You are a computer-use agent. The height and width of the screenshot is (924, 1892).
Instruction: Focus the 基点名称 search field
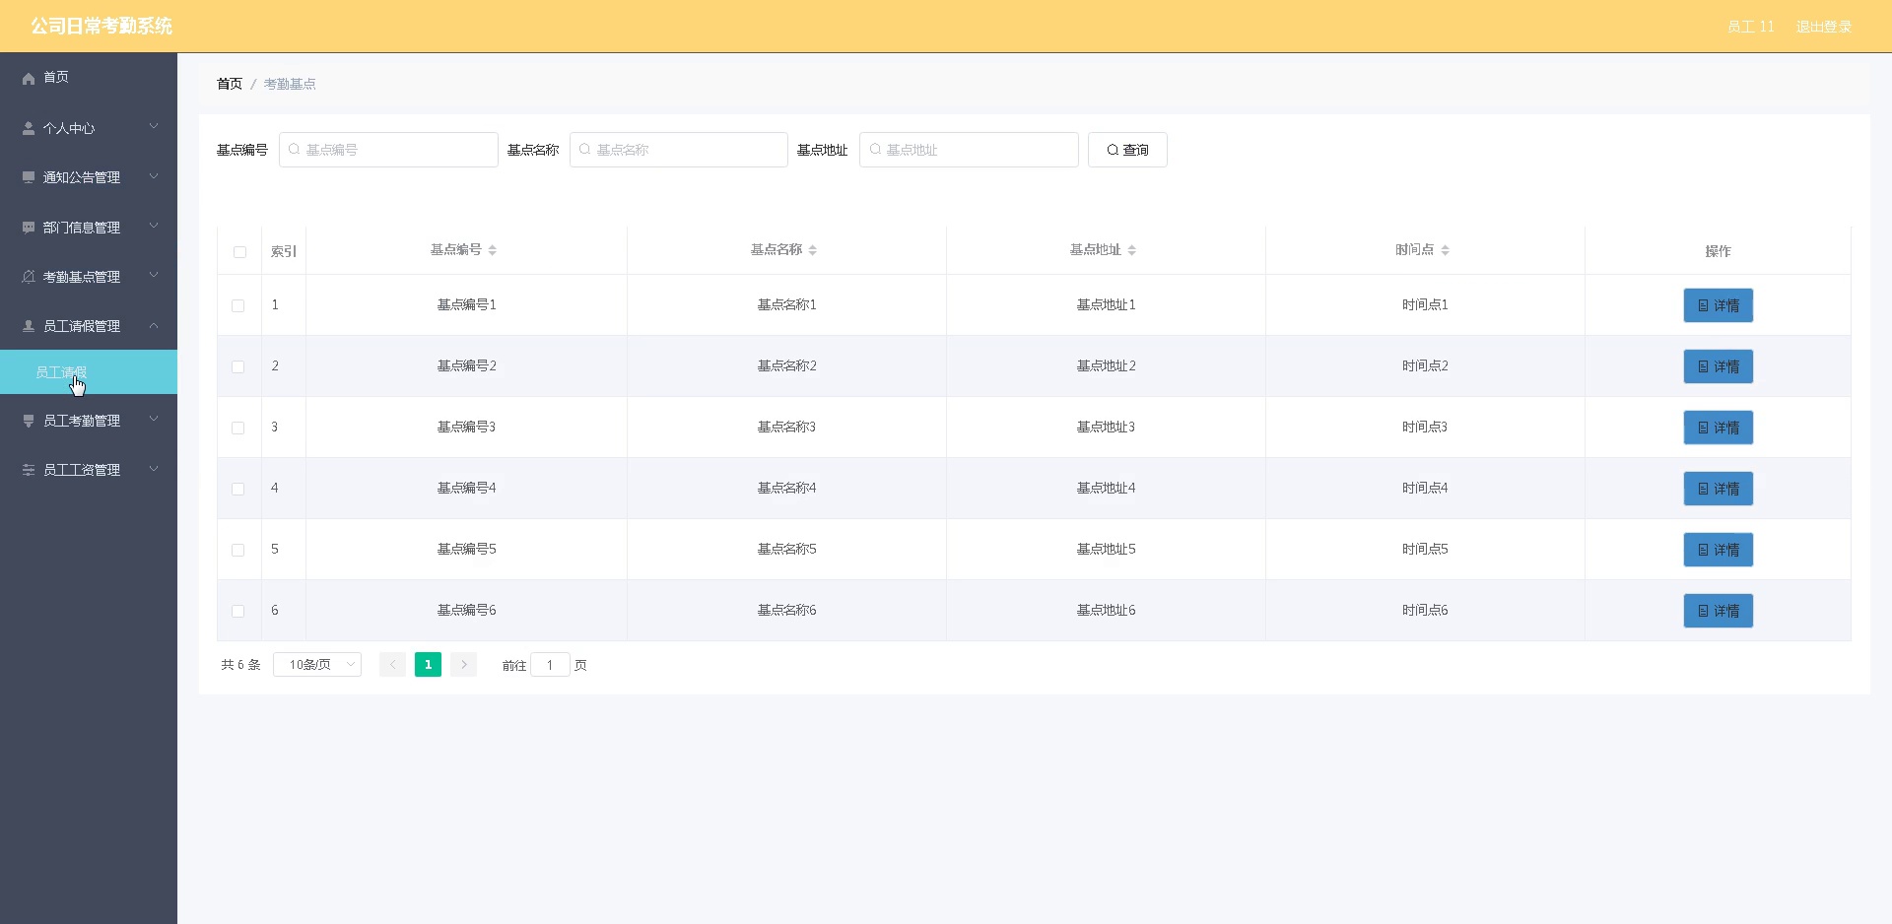[679, 150]
